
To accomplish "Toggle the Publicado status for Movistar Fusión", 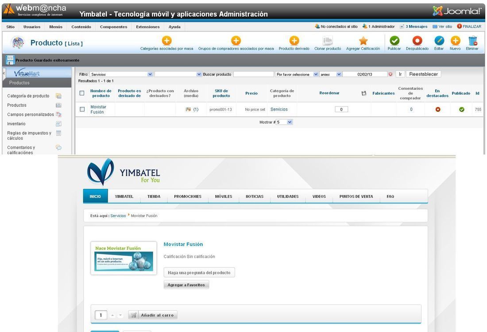I will [461, 110].
